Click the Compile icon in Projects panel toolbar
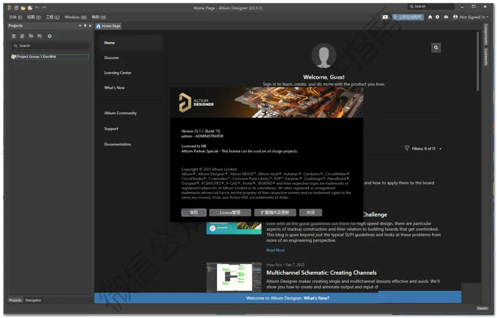 click(22, 36)
